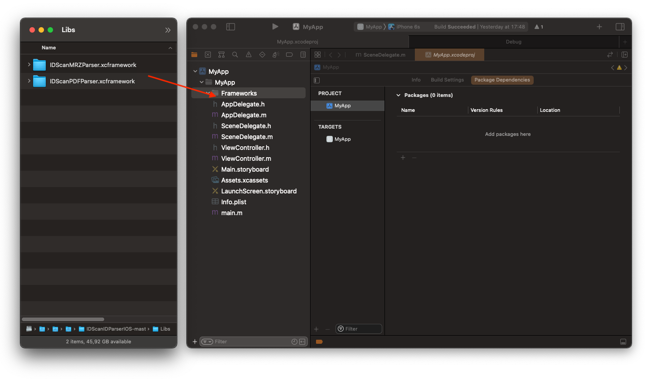The width and height of the screenshot is (652, 380).
Task: Click the navigator Filter field
Action: click(x=253, y=342)
